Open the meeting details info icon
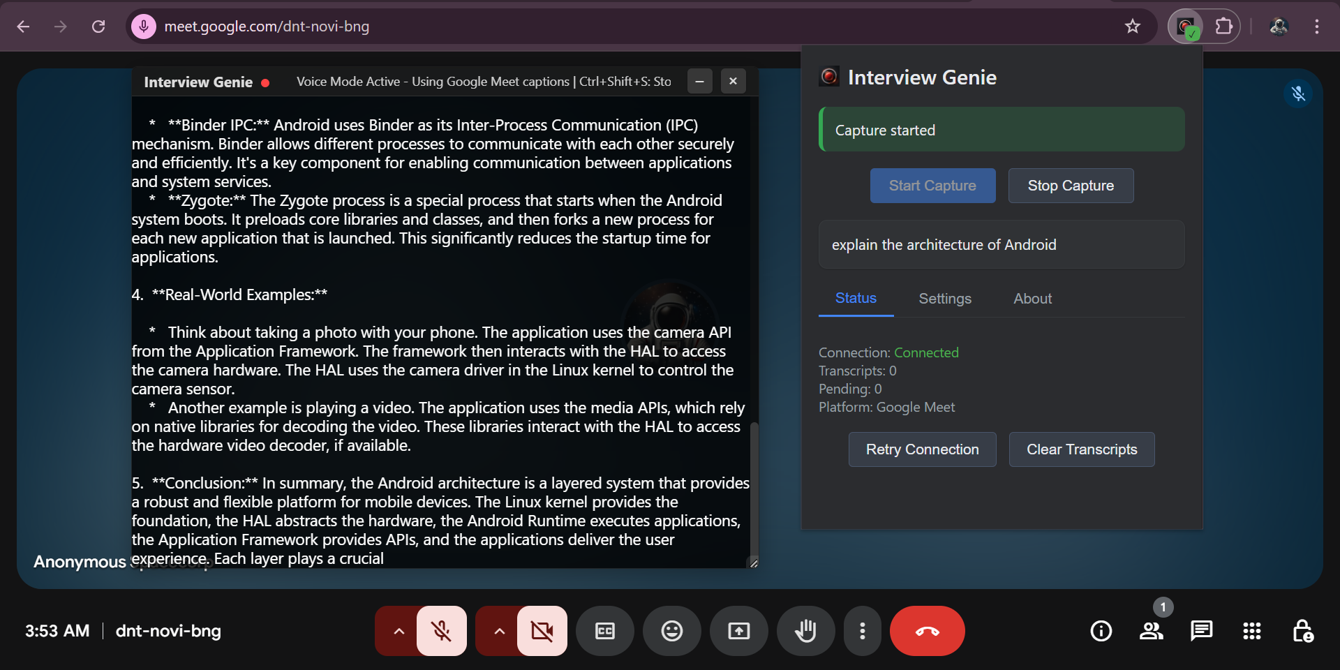The image size is (1340, 670). (1101, 631)
